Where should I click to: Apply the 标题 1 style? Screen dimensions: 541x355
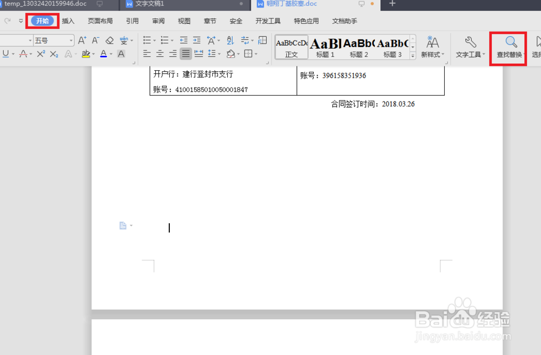pos(325,46)
